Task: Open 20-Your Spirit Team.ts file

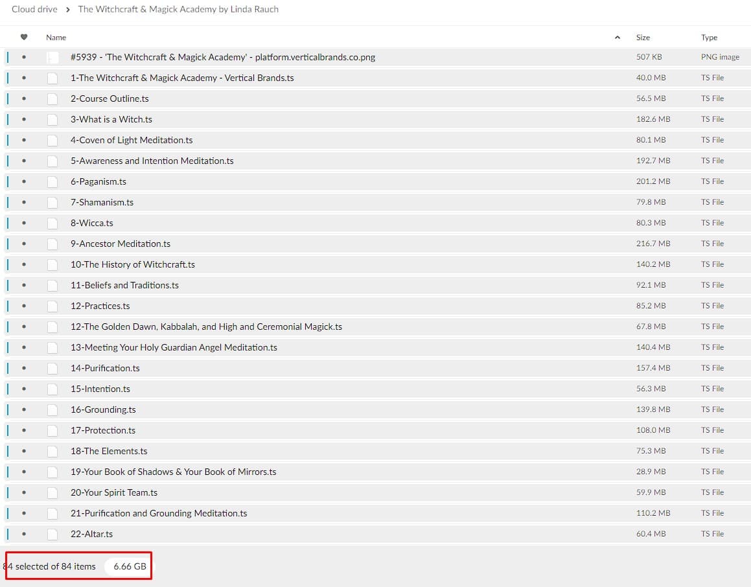Action: (114, 492)
